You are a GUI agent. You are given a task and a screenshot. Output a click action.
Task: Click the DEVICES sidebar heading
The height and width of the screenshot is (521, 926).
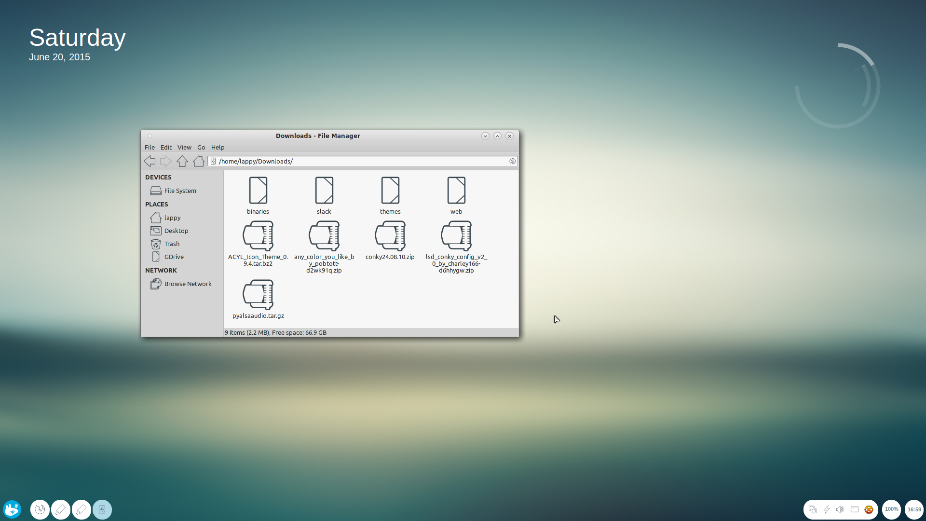(158, 177)
